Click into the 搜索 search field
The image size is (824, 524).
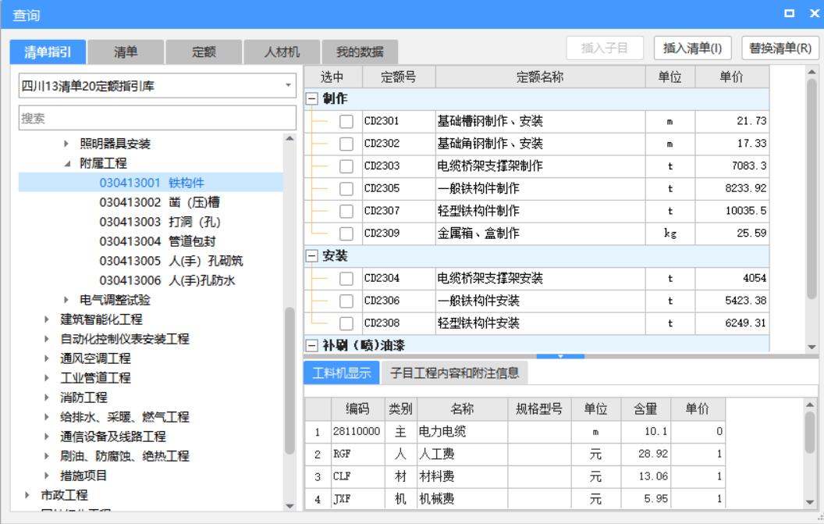click(x=158, y=118)
